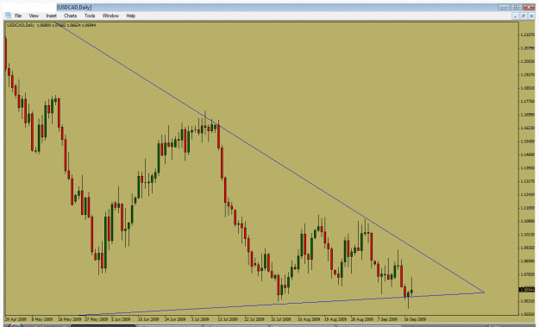Minimize the inner USDCAD chart window

(515, 16)
